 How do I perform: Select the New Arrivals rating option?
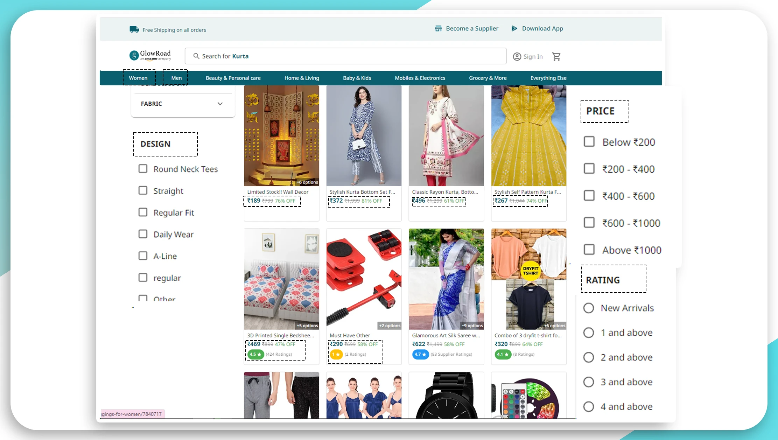pos(588,307)
